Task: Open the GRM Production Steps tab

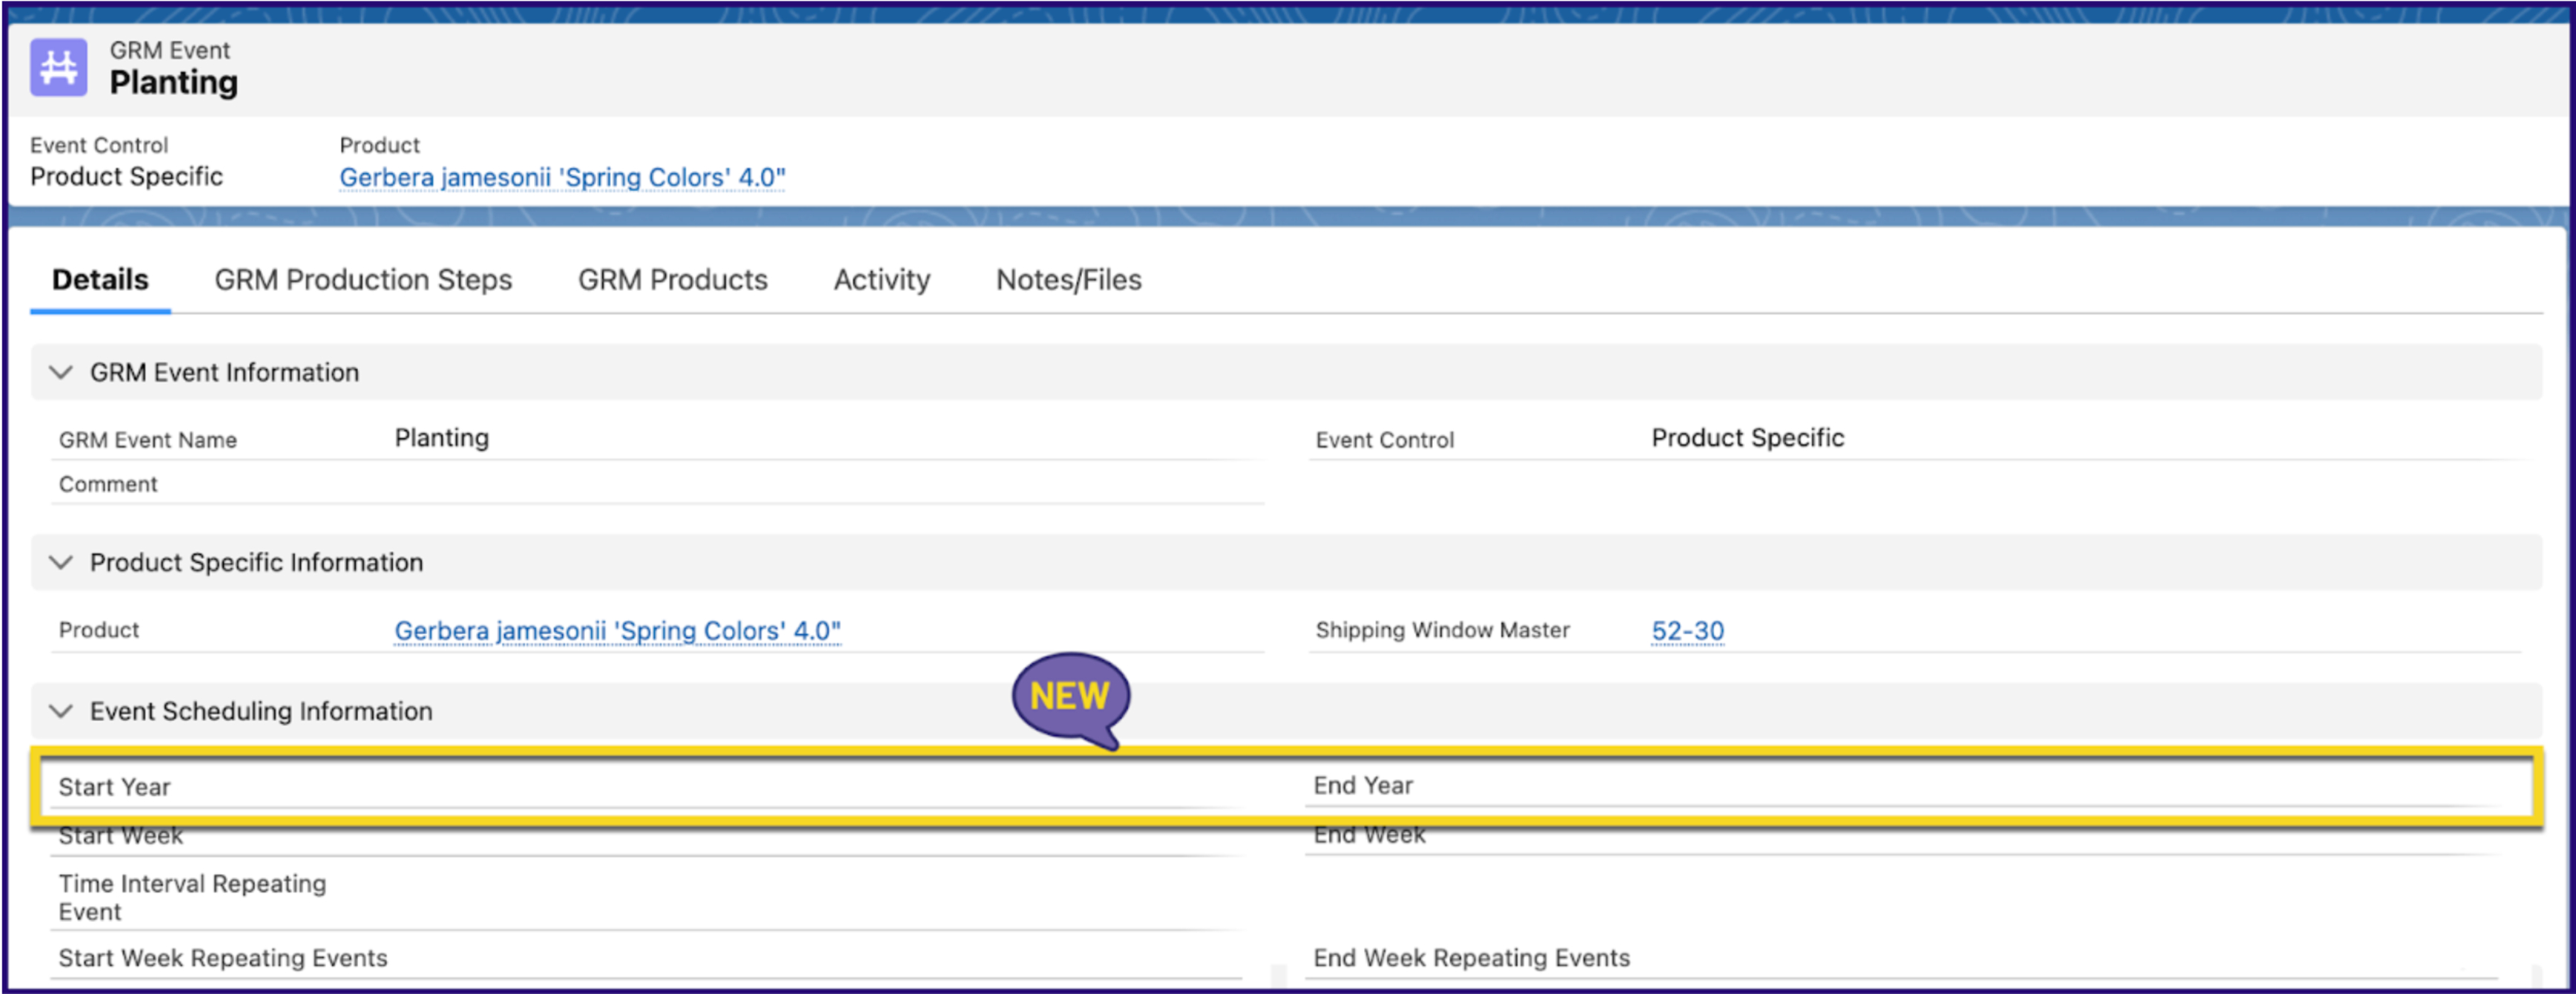Action: [x=363, y=280]
